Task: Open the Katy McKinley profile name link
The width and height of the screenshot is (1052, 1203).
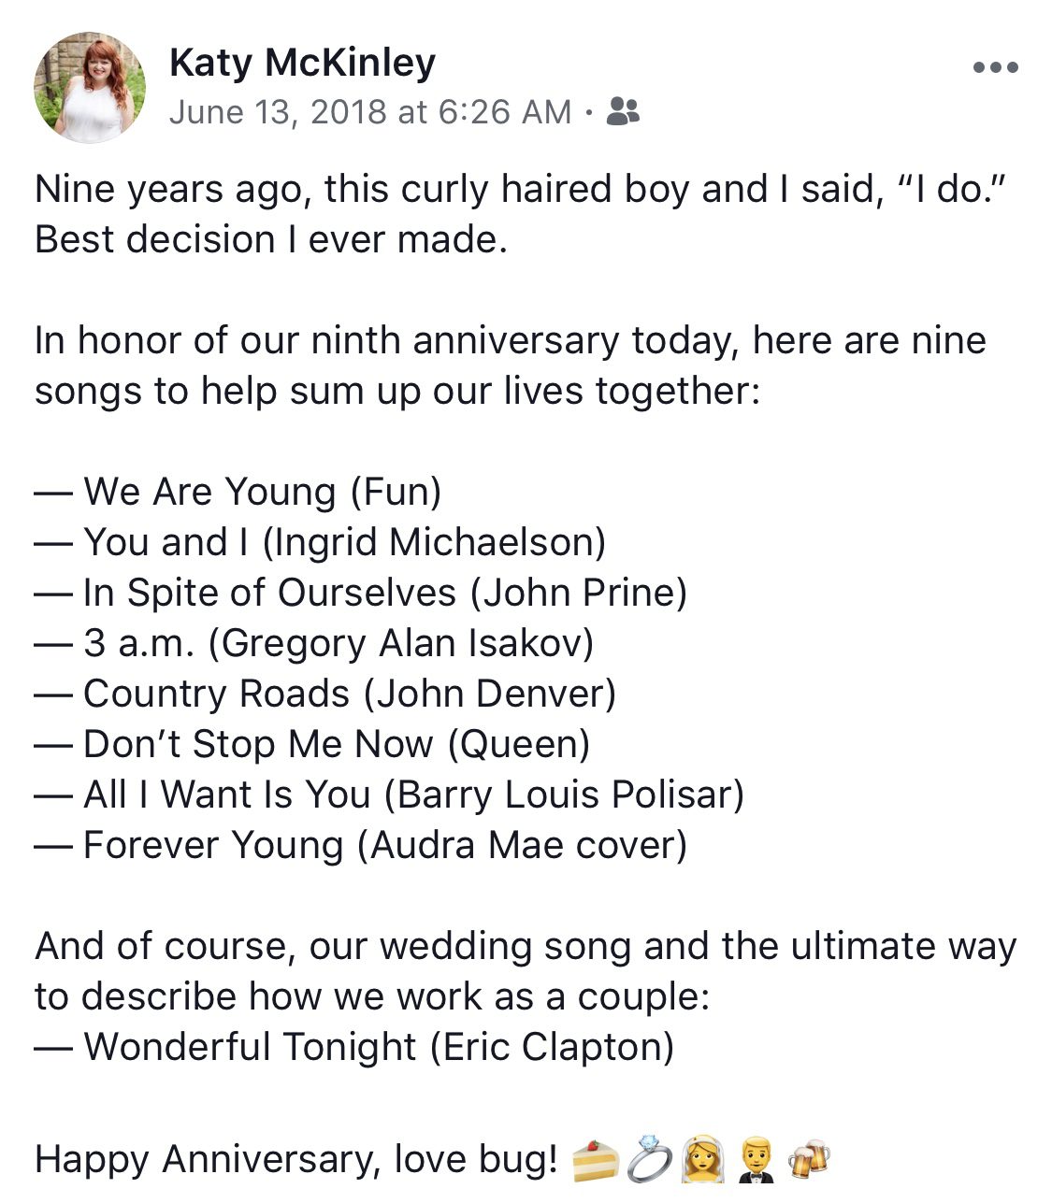Action: [302, 64]
